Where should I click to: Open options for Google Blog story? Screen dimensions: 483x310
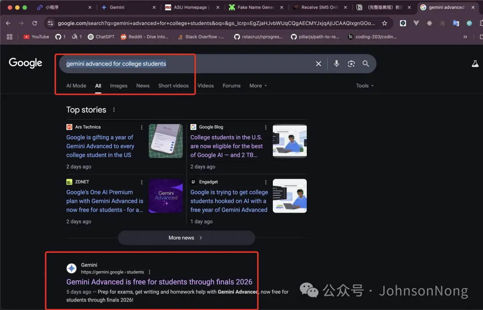point(266,127)
